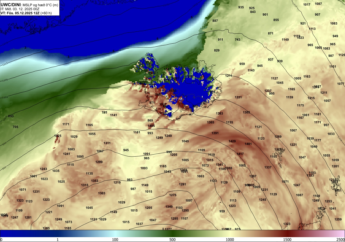Click the height value 949
The image size is (345, 242).
click(335, 36)
